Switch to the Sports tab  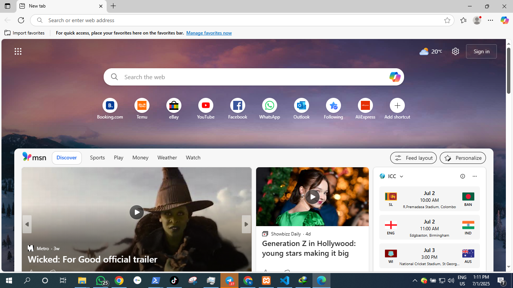[97, 158]
